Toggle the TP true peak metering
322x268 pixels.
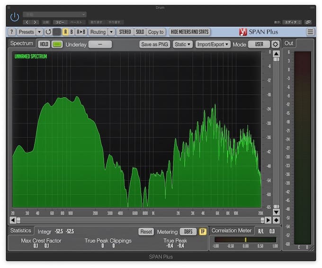[202, 232]
